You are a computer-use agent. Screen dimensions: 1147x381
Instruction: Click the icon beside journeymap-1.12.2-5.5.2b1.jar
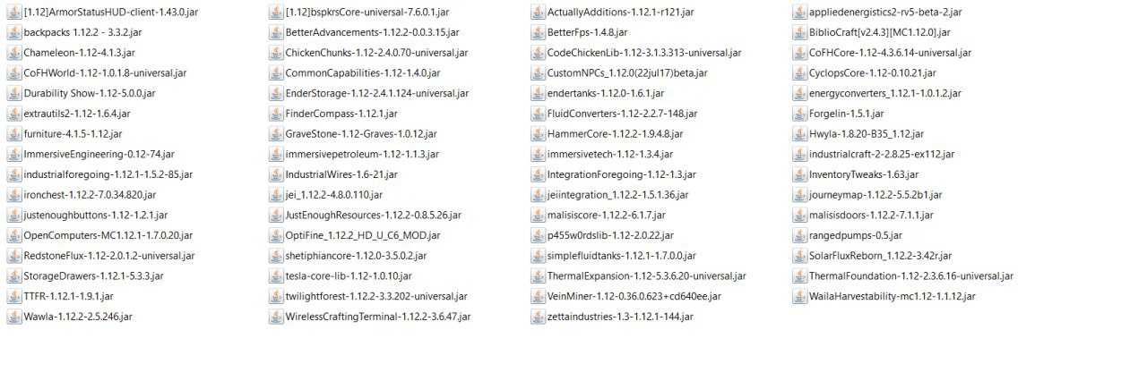tap(800, 195)
